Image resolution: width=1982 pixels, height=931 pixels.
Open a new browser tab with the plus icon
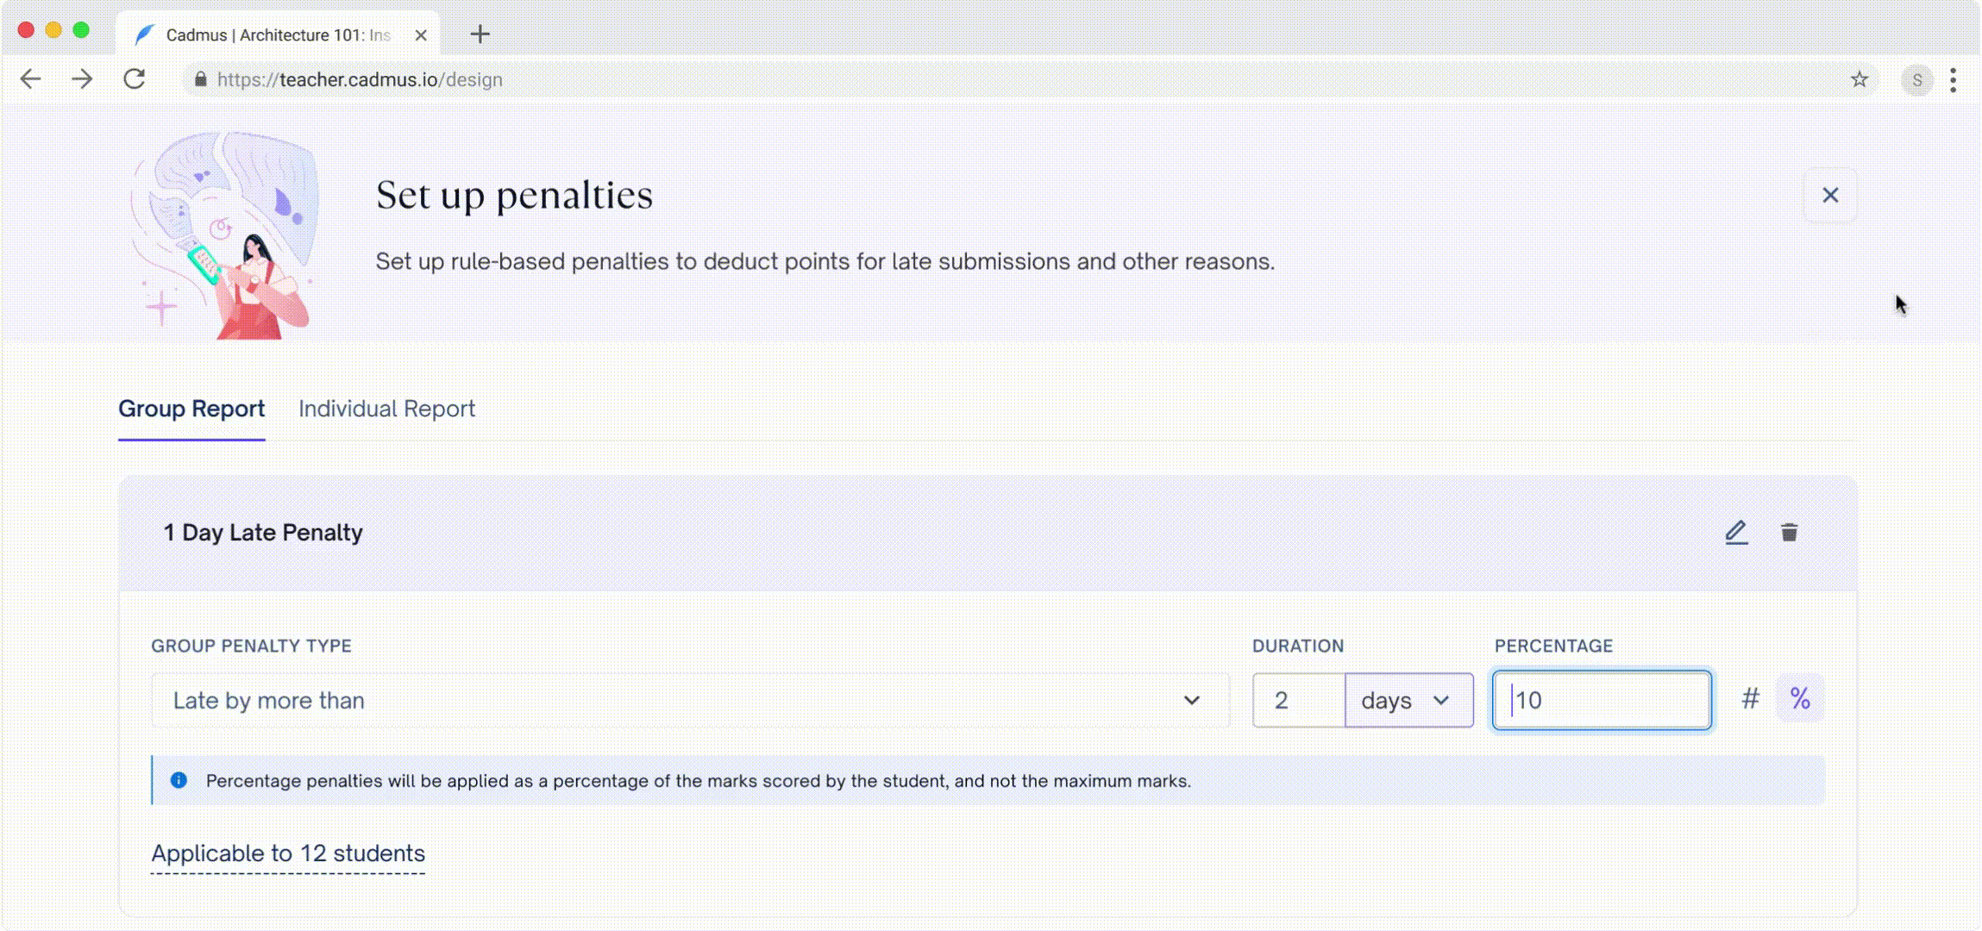point(480,34)
